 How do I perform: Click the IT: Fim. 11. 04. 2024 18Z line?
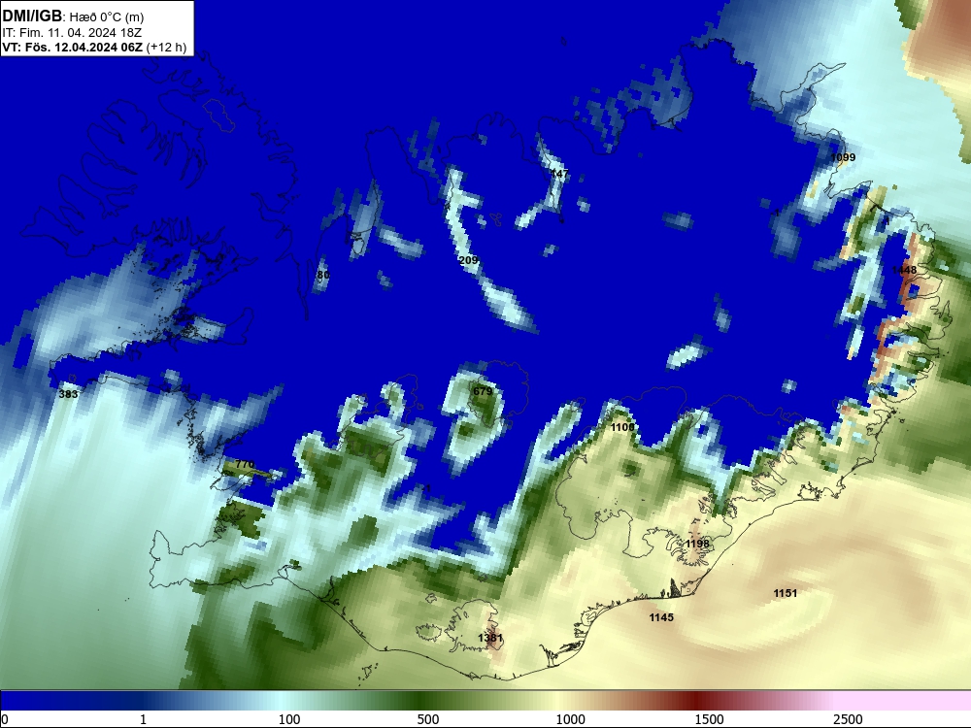pyautogui.click(x=72, y=32)
